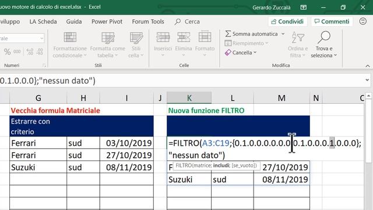373x210 pixels.
Task: Click the Inserisci cells icon
Action: pyautogui.click(x=163, y=37)
